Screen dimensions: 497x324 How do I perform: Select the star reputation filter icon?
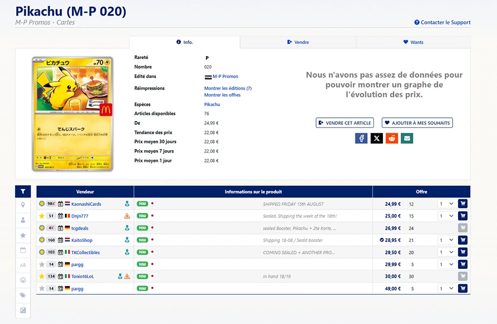click(x=23, y=235)
